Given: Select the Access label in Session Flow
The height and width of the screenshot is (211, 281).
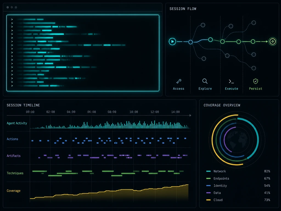Looking at the screenshot, I should pos(178,89).
